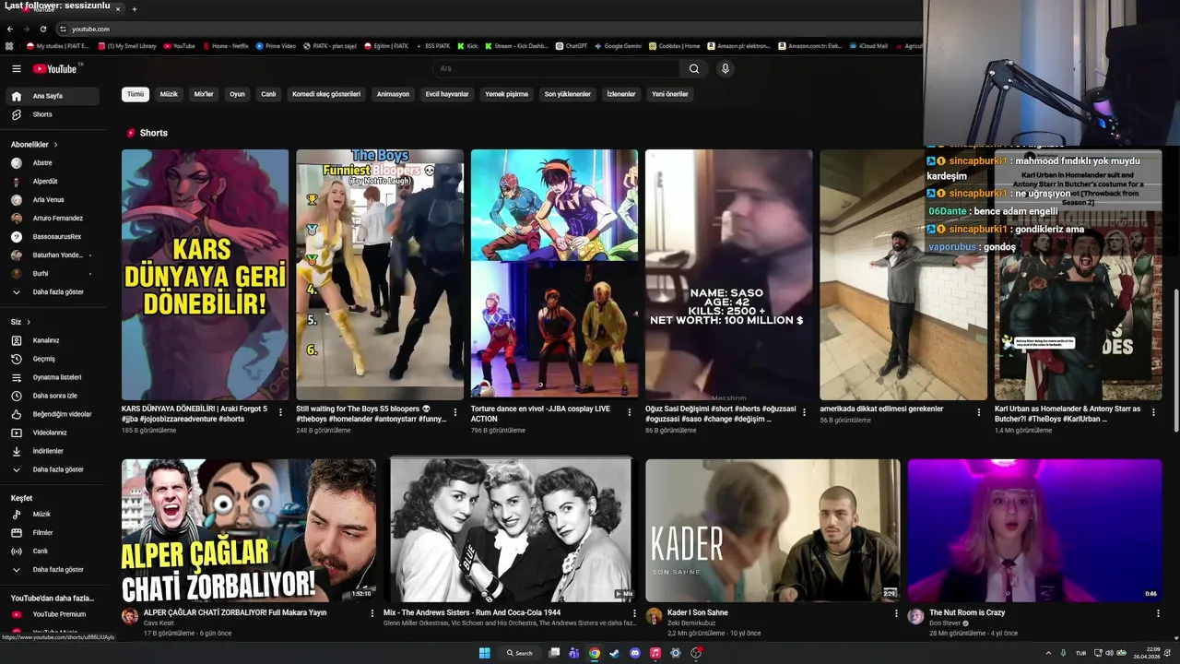Open a new browser tab

coord(135,9)
